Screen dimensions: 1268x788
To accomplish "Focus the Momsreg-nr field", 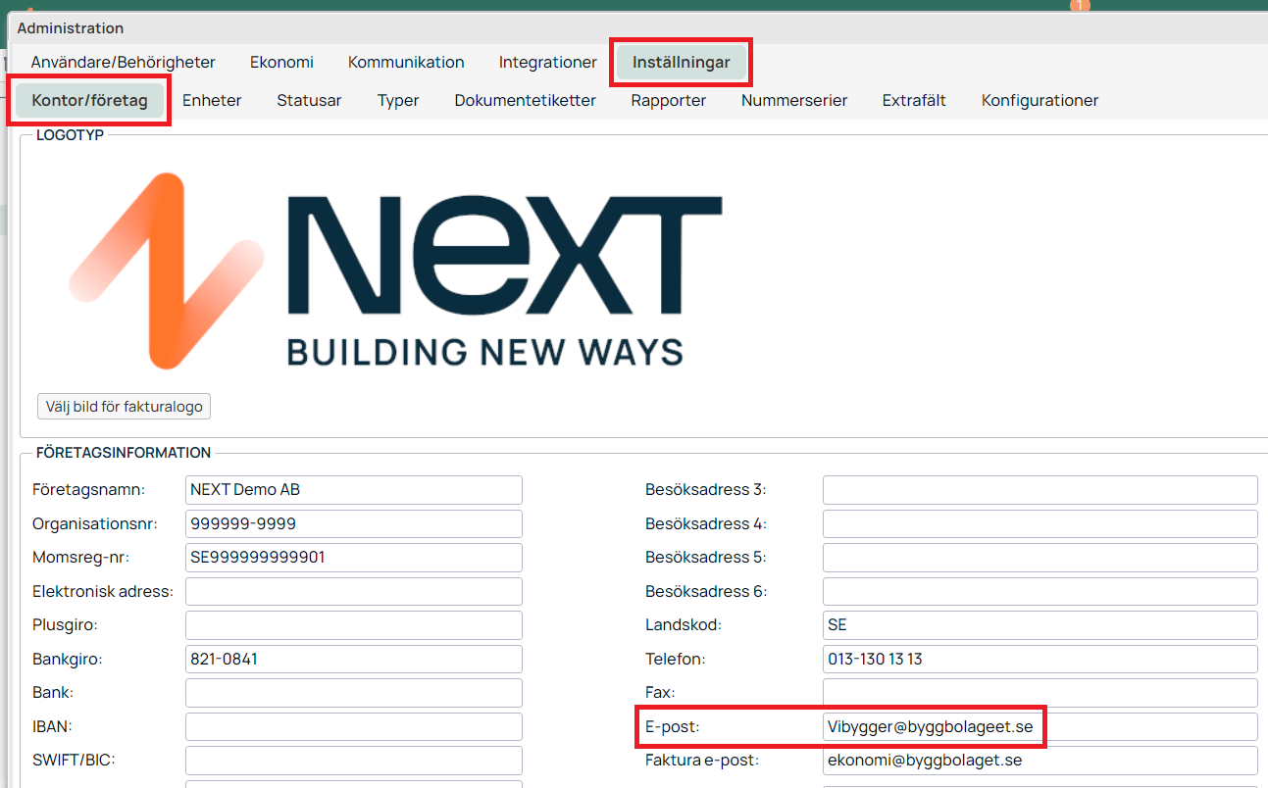I will pos(354,558).
